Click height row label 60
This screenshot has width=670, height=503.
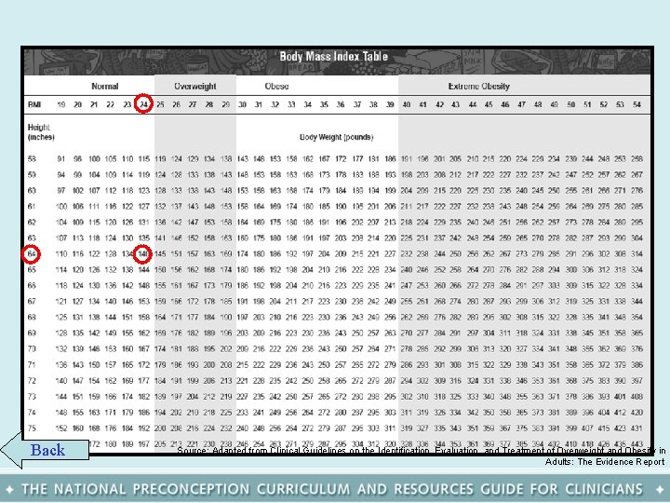tap(32, 190)
